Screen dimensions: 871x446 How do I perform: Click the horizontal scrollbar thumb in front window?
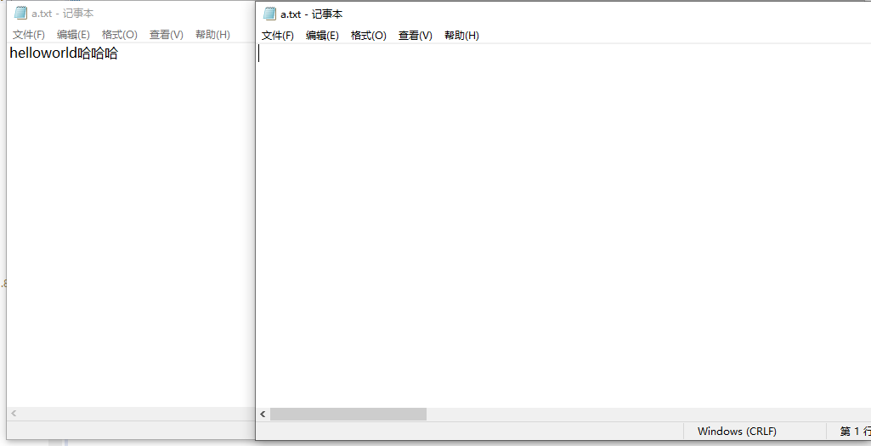coord(348,415)
